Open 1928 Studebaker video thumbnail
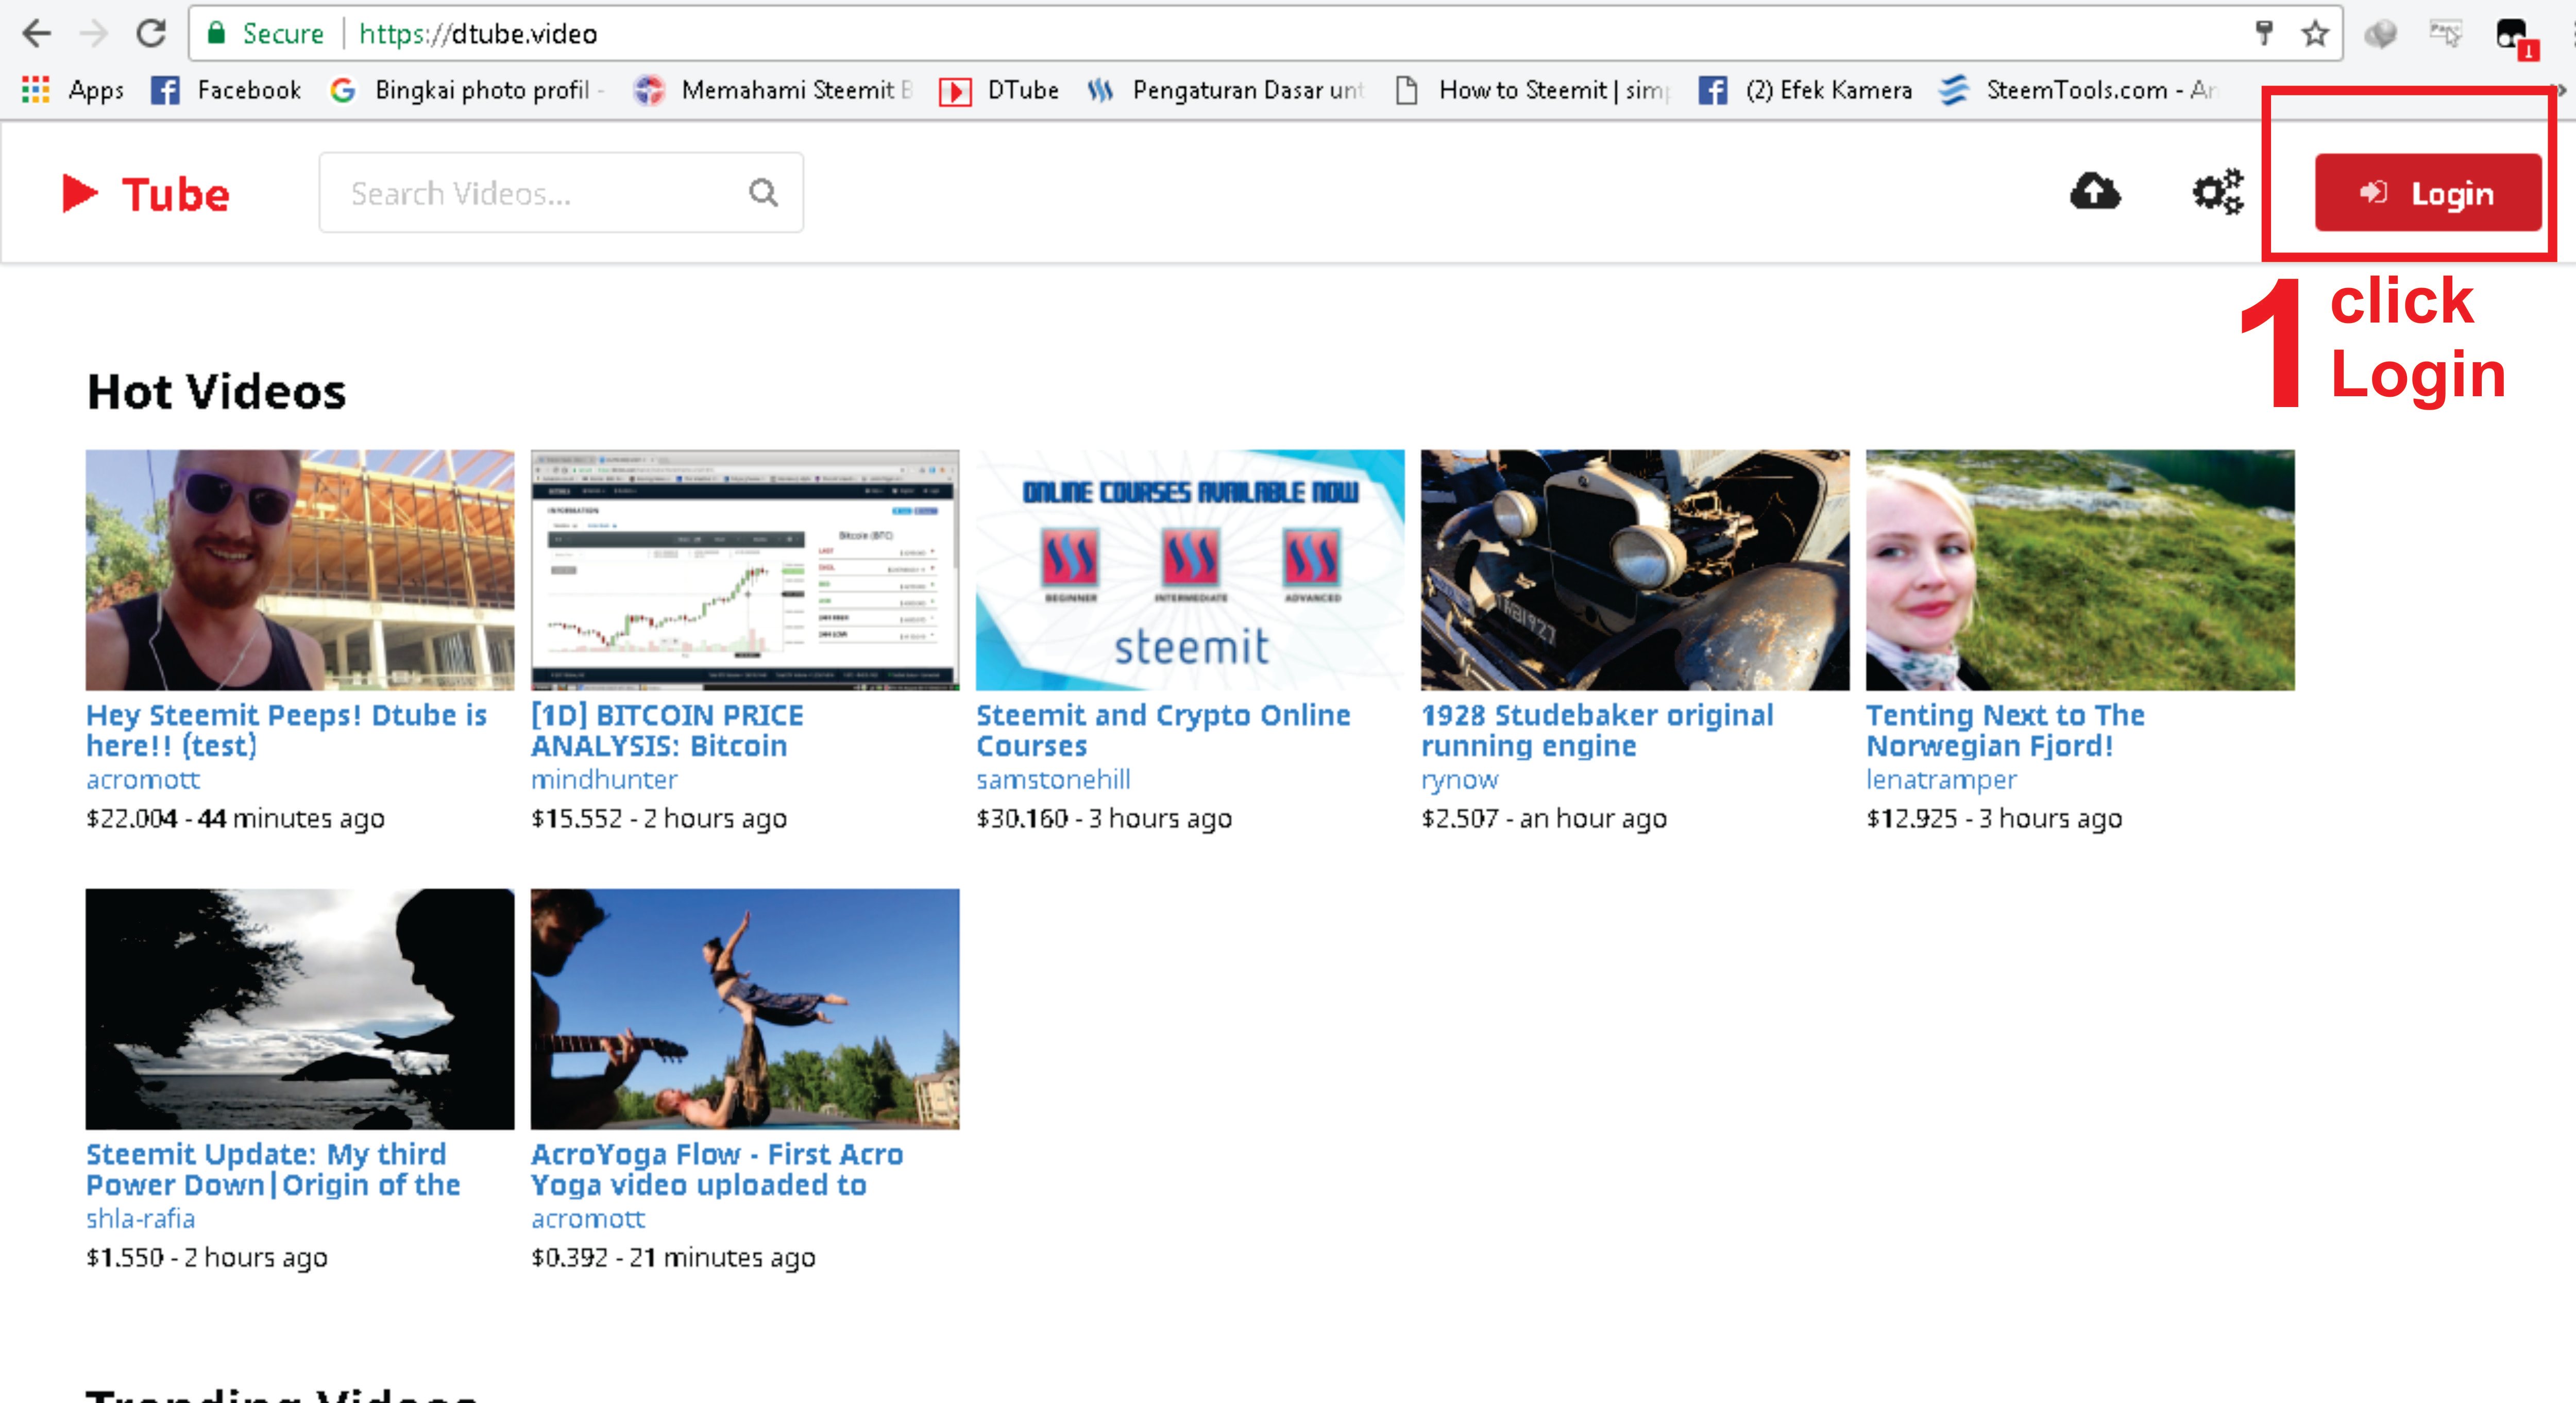Image resolution: width=2576 pixels, height=1403 pixels. [x=1635, y=570]
